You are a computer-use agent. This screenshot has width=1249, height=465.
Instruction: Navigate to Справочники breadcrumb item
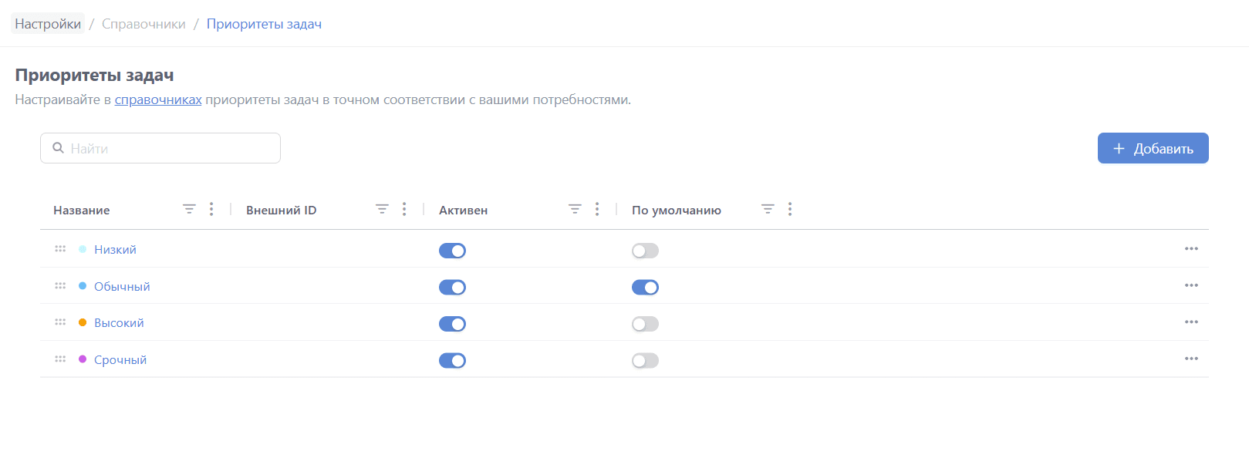(143, 24)
